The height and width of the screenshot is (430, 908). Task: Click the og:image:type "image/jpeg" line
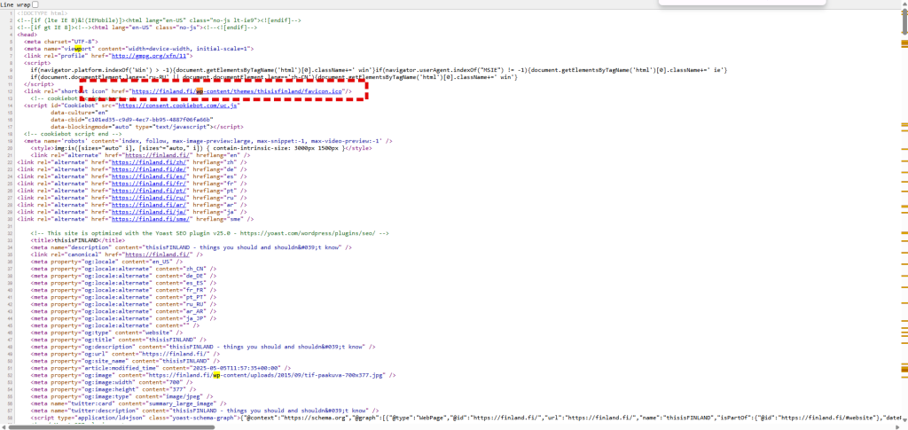(121, 395)
